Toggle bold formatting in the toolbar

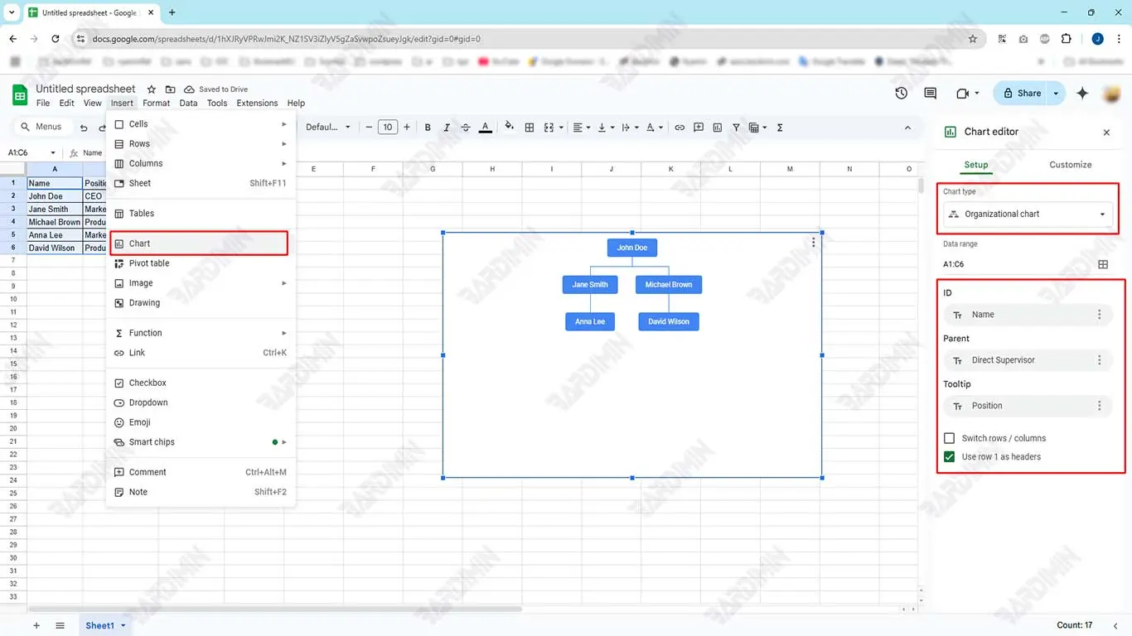[428, 128]
